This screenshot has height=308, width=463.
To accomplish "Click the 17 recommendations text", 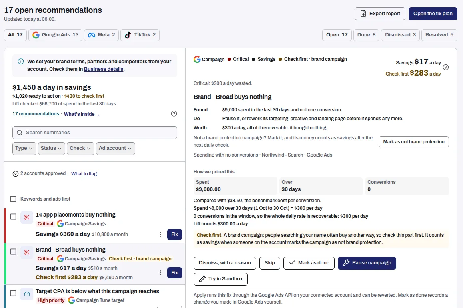I will 36,114.
